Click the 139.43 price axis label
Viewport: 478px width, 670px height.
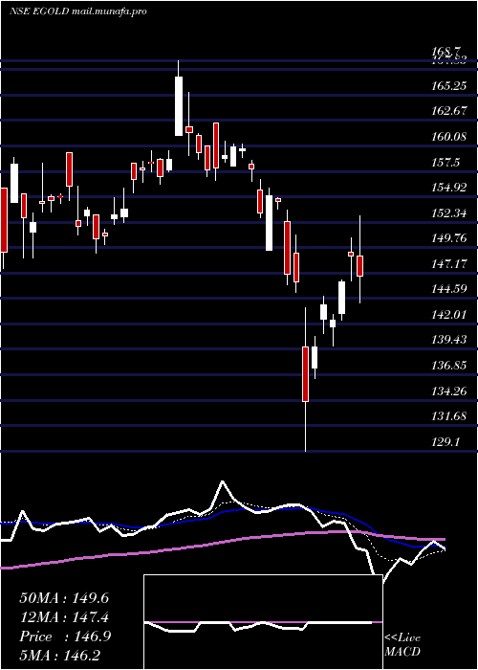click(449, 340)
